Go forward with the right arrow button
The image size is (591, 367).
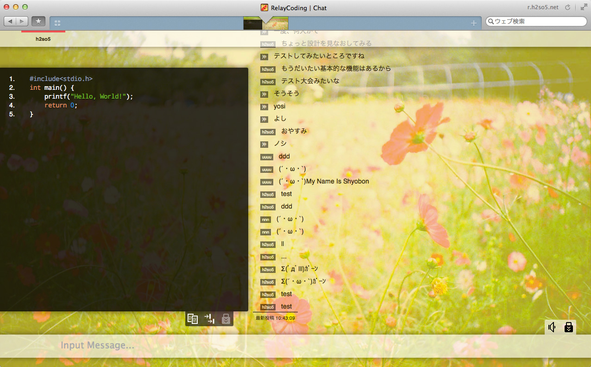(22, 21)
